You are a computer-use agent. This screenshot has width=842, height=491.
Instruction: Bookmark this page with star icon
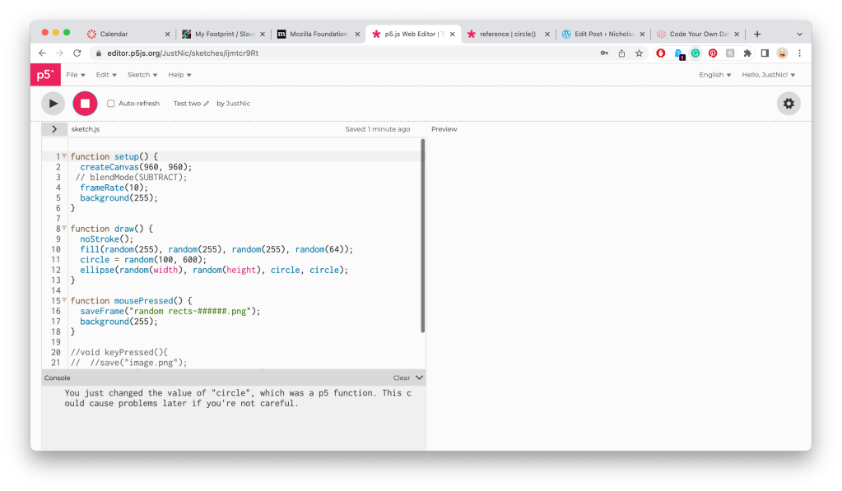pyautogui.click(x=639, y=53)
